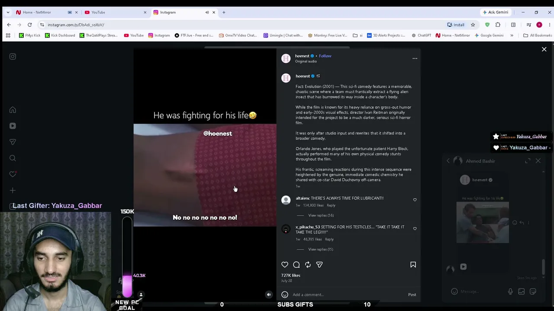Open Reels in the Instagram sidebar
The width and height of the screenshot is (554, 311).
[13, 126]
